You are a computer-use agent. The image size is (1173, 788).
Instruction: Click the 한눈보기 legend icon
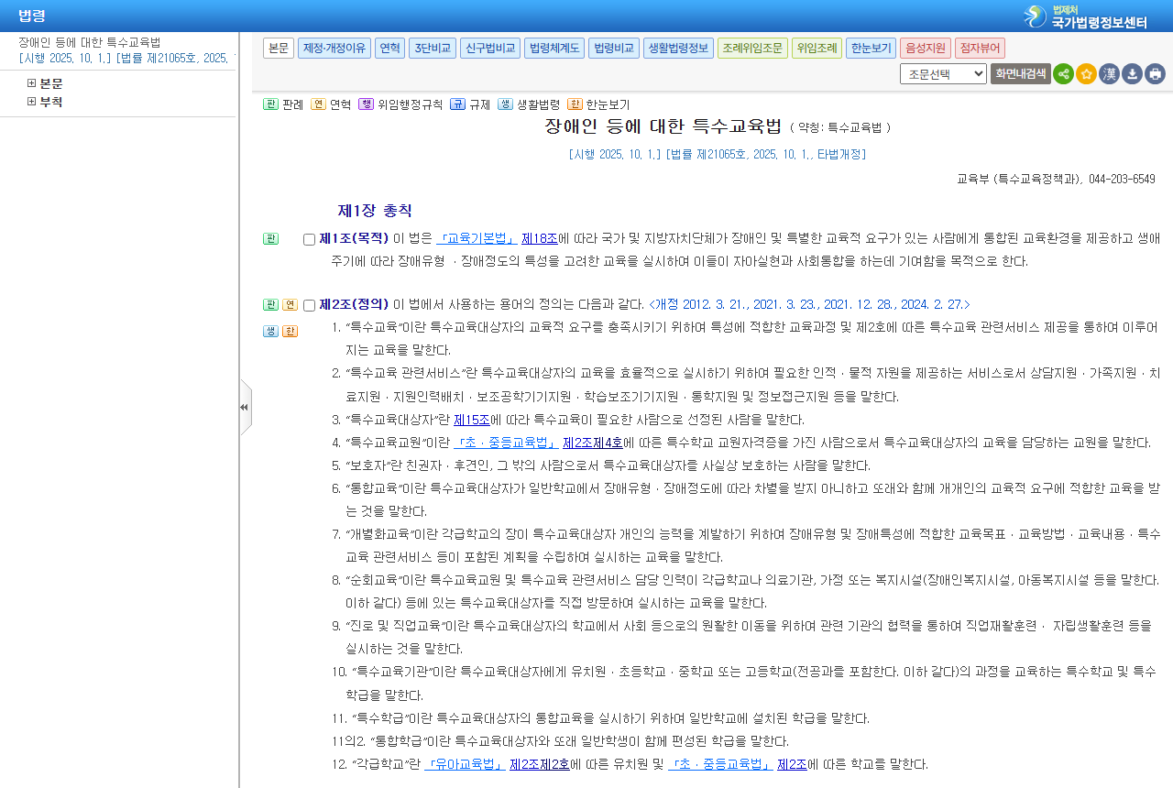click(x=575, y=104)
